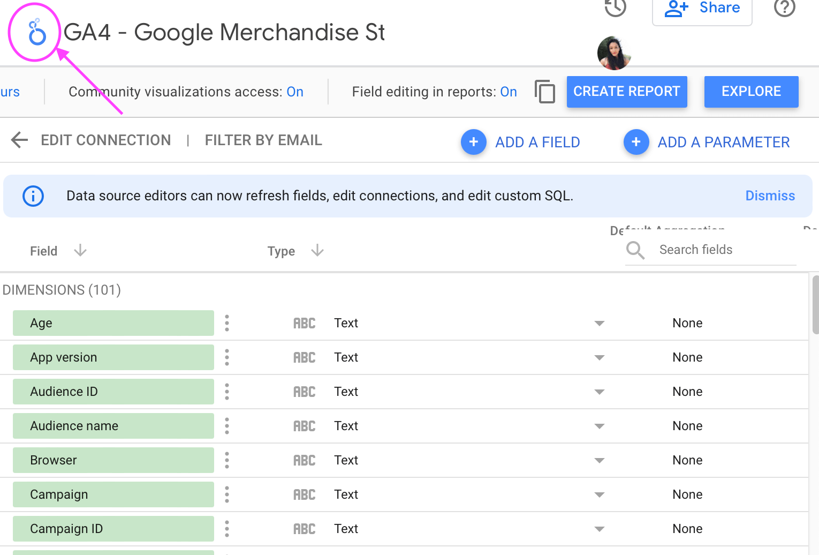Toggle Field editing in reports On
Image resolution: width=819 pixels, height=555 pixels.
click(509, 92)
